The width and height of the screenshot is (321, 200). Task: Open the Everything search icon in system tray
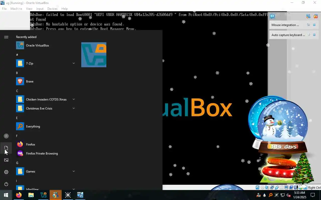pyautogui.click(x=271, y=195)
